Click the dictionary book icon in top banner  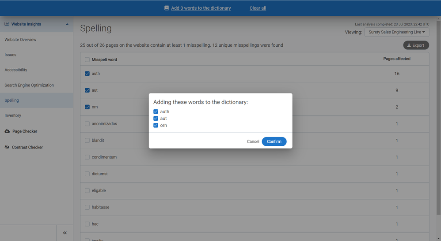coord(167,8)
